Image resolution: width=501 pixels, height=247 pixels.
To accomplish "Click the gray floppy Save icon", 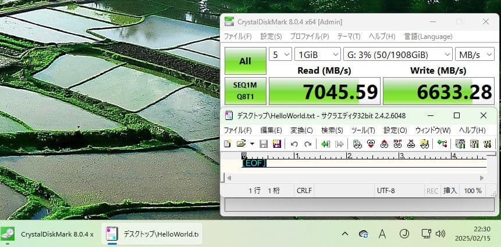I will coord(264,144).
